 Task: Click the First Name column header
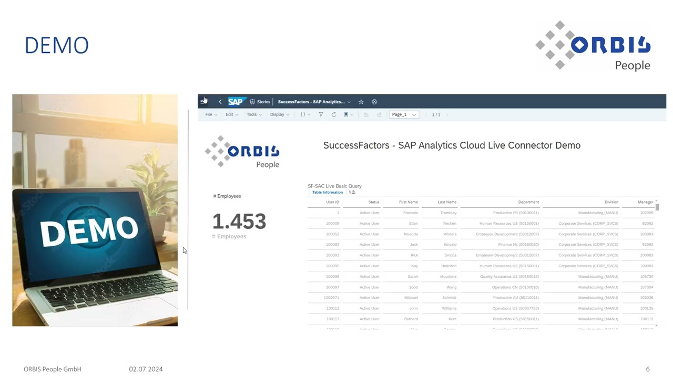(x=409, y=202)
